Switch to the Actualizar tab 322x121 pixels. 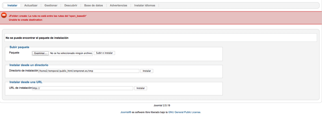31,6
